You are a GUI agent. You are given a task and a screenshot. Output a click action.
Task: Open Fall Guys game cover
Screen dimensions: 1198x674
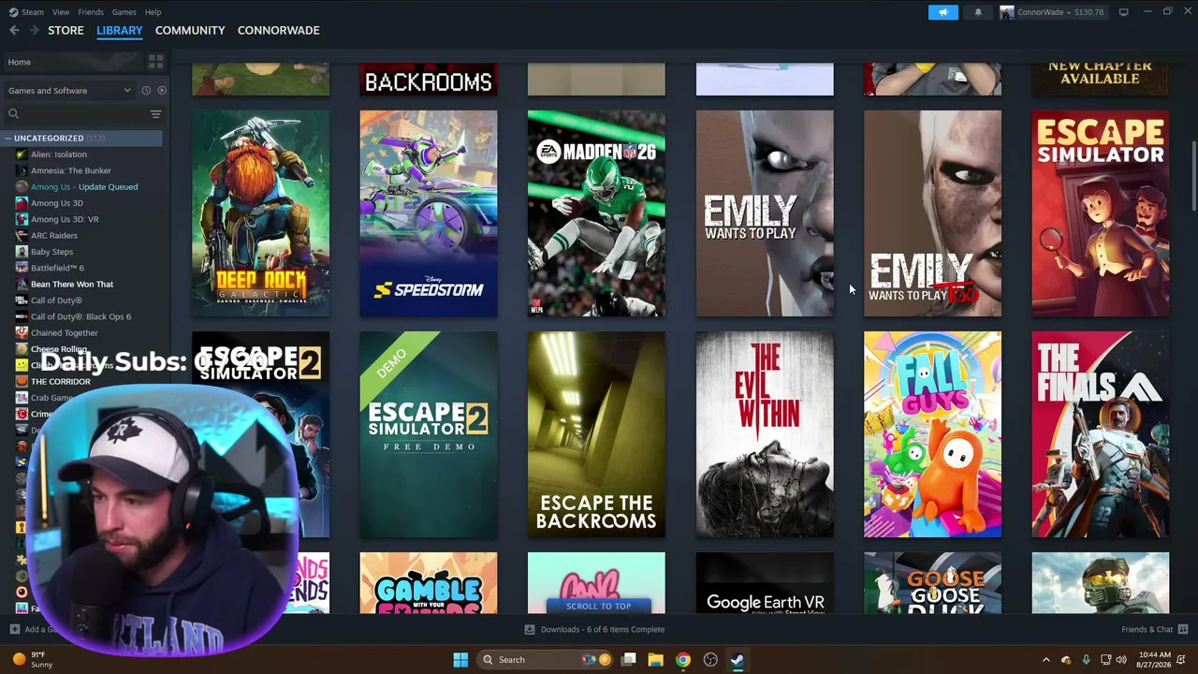click(932, 435)
